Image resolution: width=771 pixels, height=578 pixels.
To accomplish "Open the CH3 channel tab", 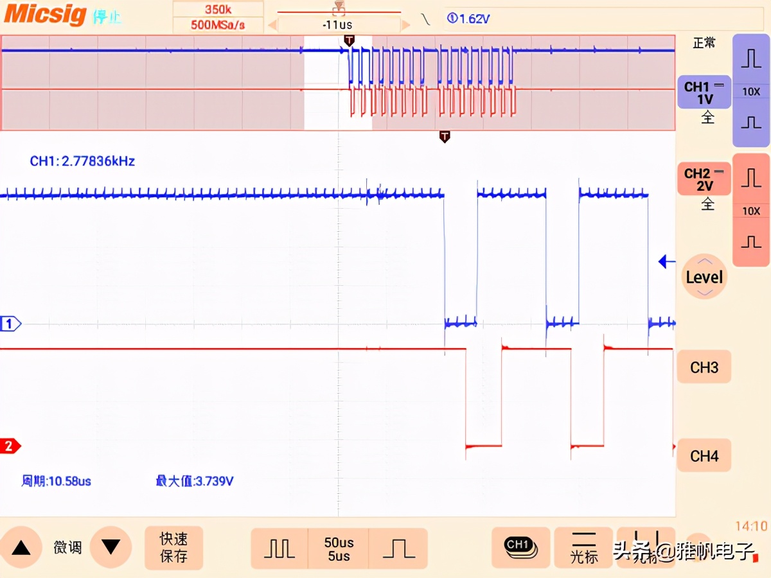I will tap(704, 367).
